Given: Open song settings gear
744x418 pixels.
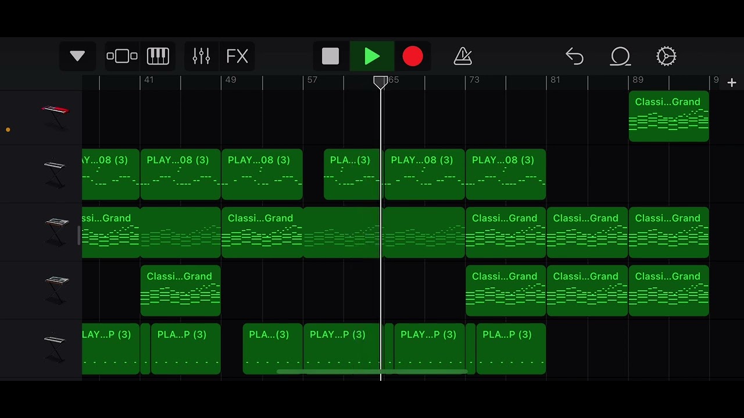Looking at the screenshot, I should pos(666,56).
